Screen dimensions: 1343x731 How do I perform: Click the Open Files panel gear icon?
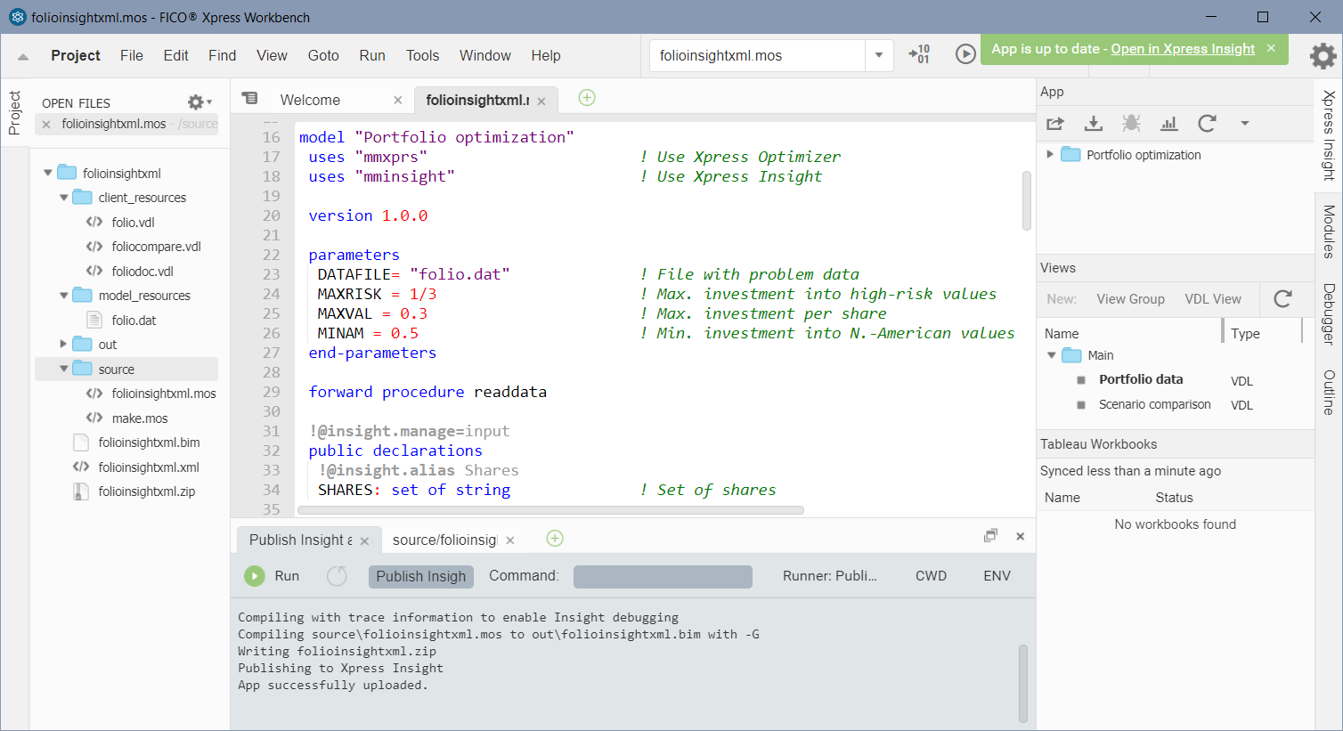click(x=195, y=101)
